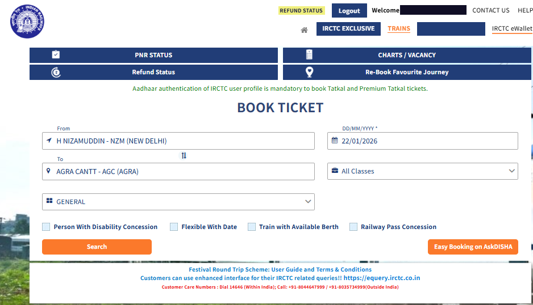Open the calendar icon for journey date
This screenshot has width=533, height=305.
click(334, 141)
